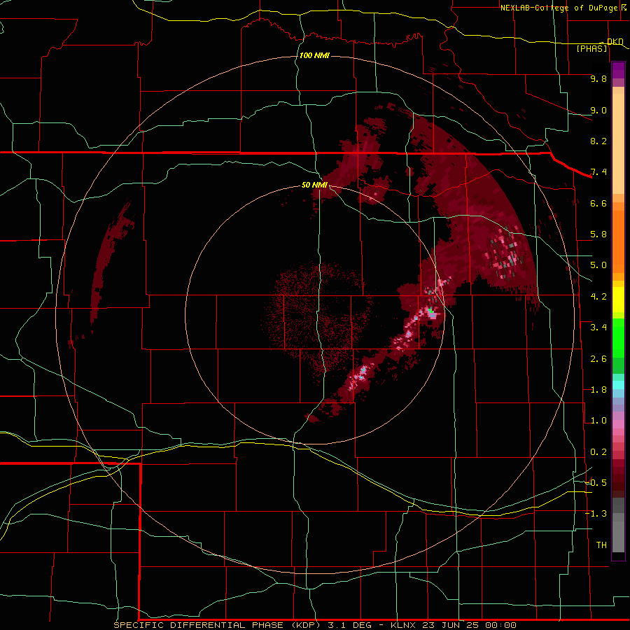Click the 1.0 value on color scale

598,421
